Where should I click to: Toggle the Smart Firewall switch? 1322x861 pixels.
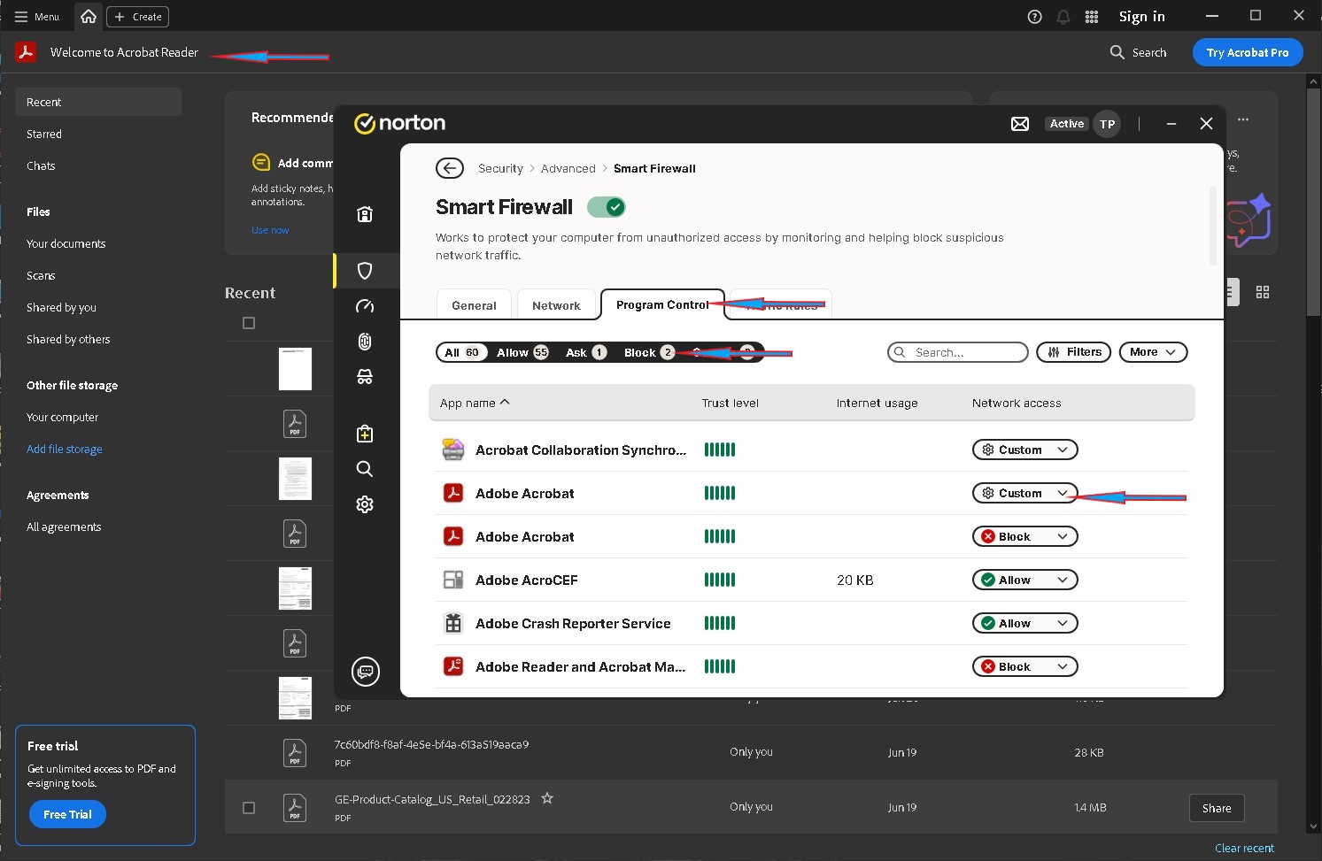607,207
